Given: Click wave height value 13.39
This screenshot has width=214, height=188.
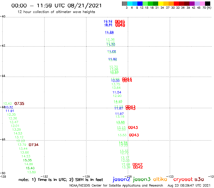Looking at the screenshot, I should coord(126,167).
